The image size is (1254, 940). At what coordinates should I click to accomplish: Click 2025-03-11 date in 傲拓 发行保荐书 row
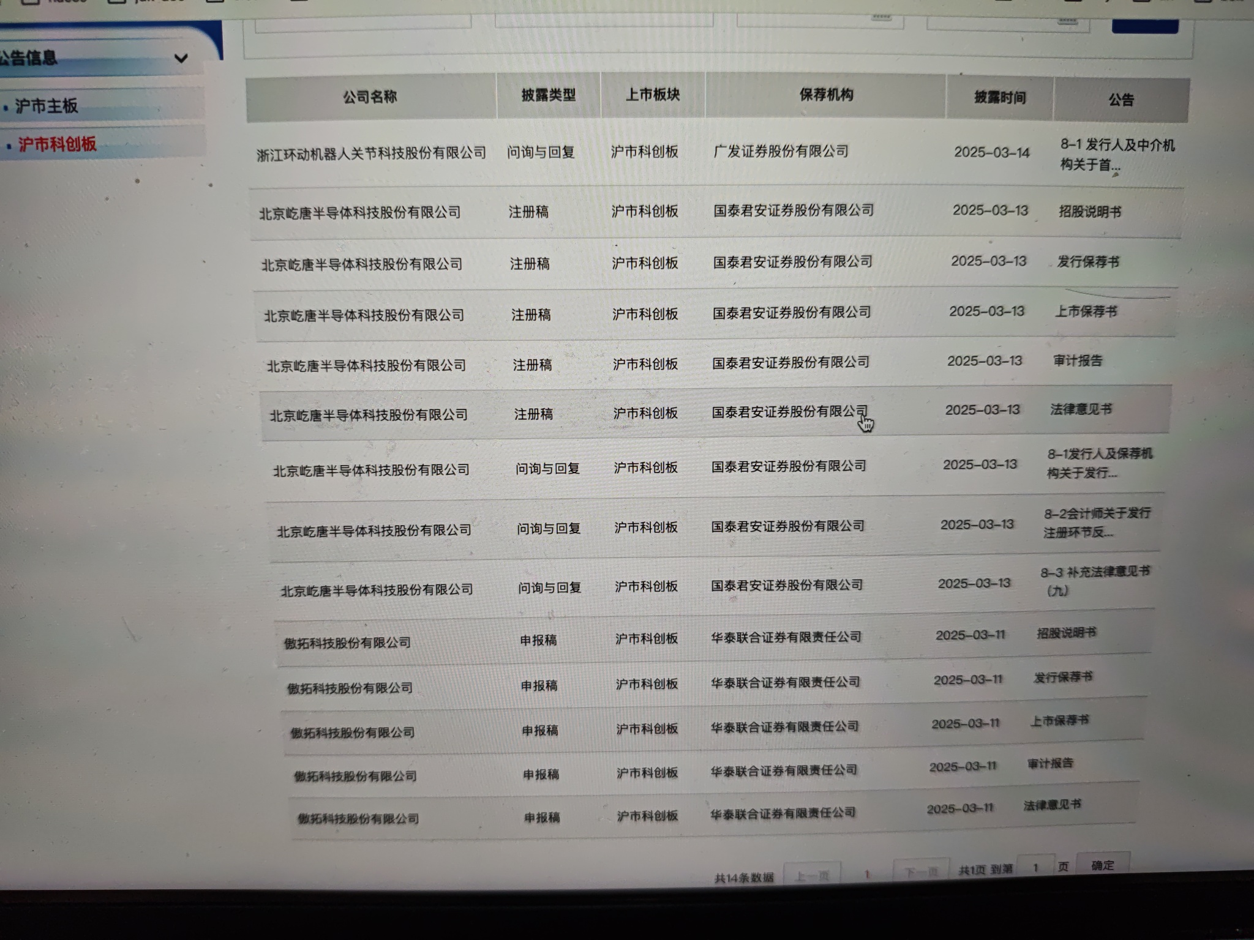point(968,679)
